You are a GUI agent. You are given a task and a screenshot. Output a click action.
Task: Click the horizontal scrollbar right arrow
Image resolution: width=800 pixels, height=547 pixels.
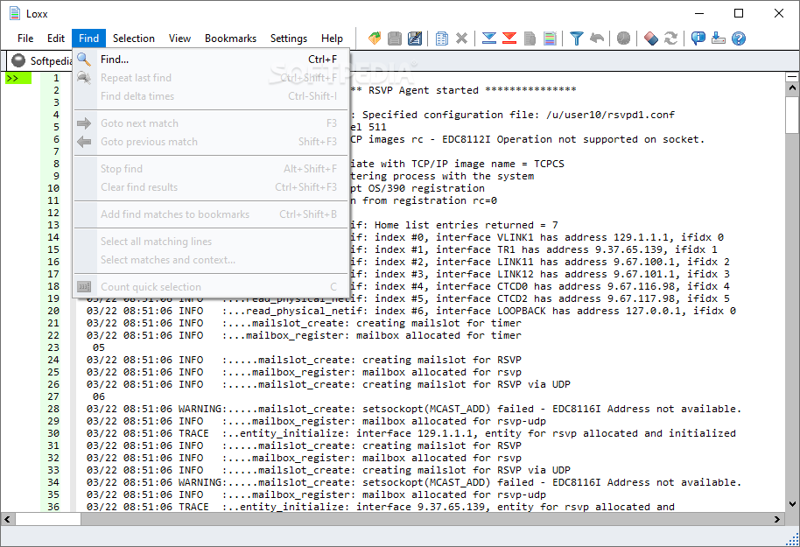coord(777,519)
